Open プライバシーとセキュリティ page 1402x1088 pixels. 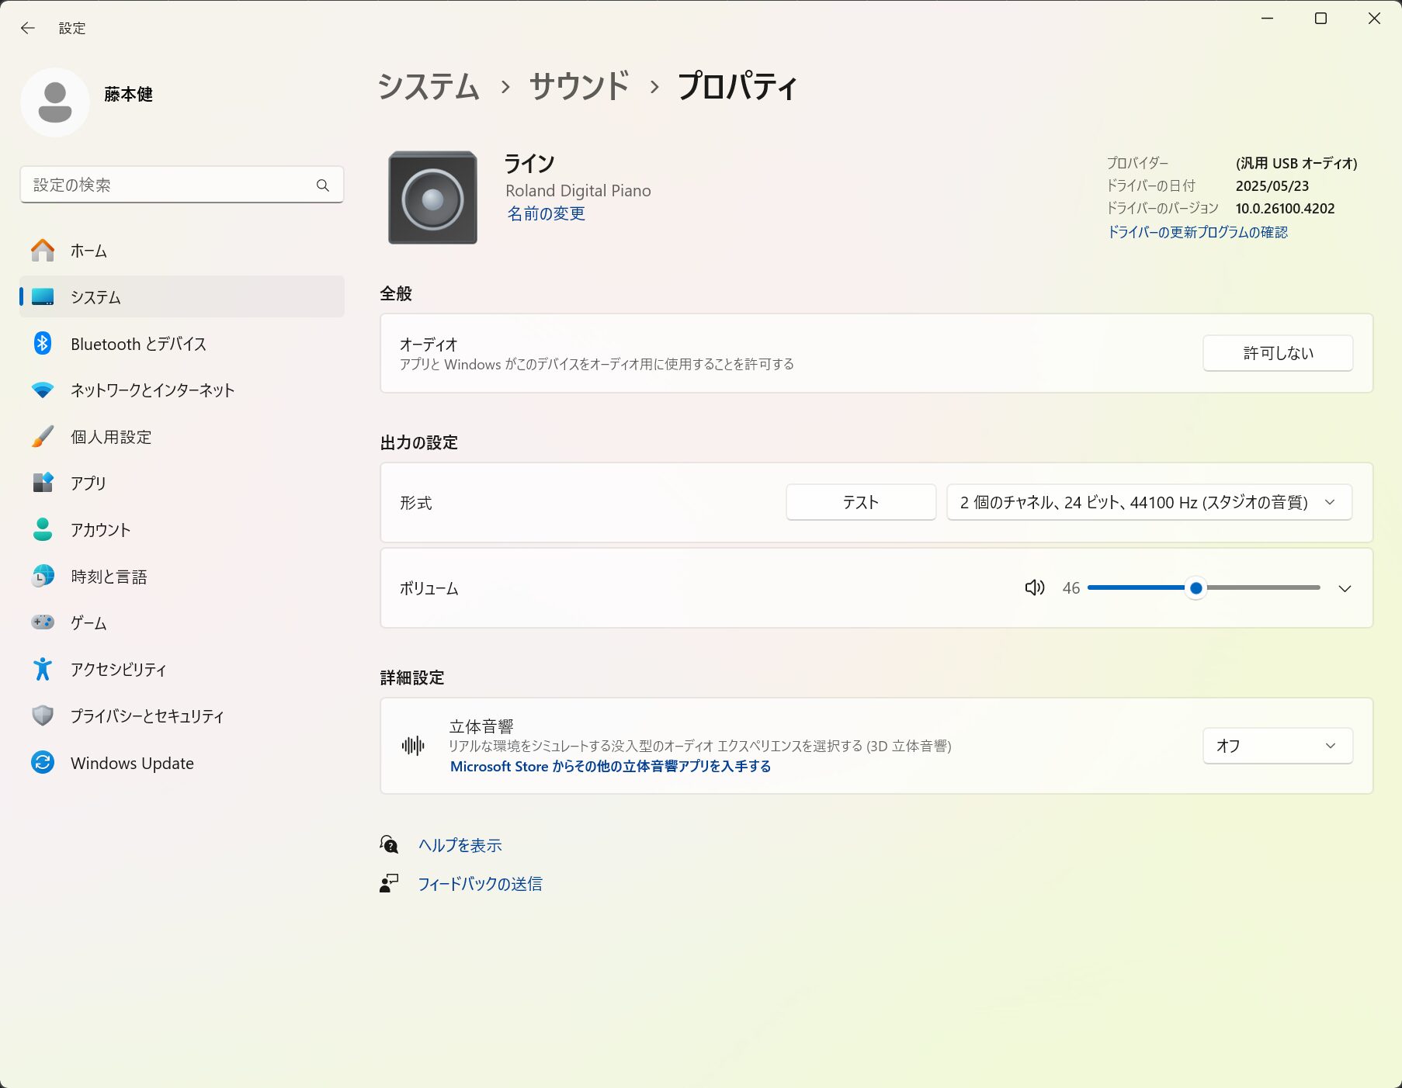click(x=182, y=716)
